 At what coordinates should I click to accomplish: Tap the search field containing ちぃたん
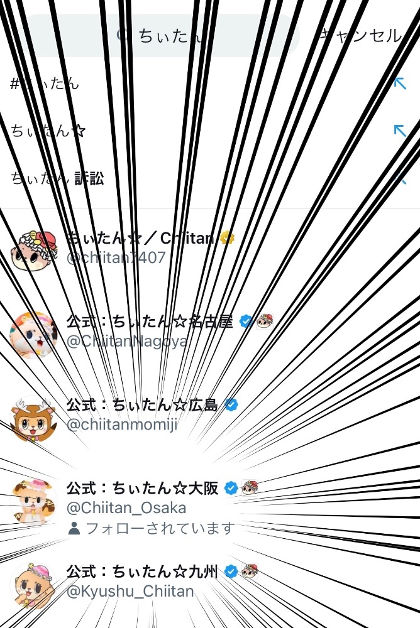159,36
